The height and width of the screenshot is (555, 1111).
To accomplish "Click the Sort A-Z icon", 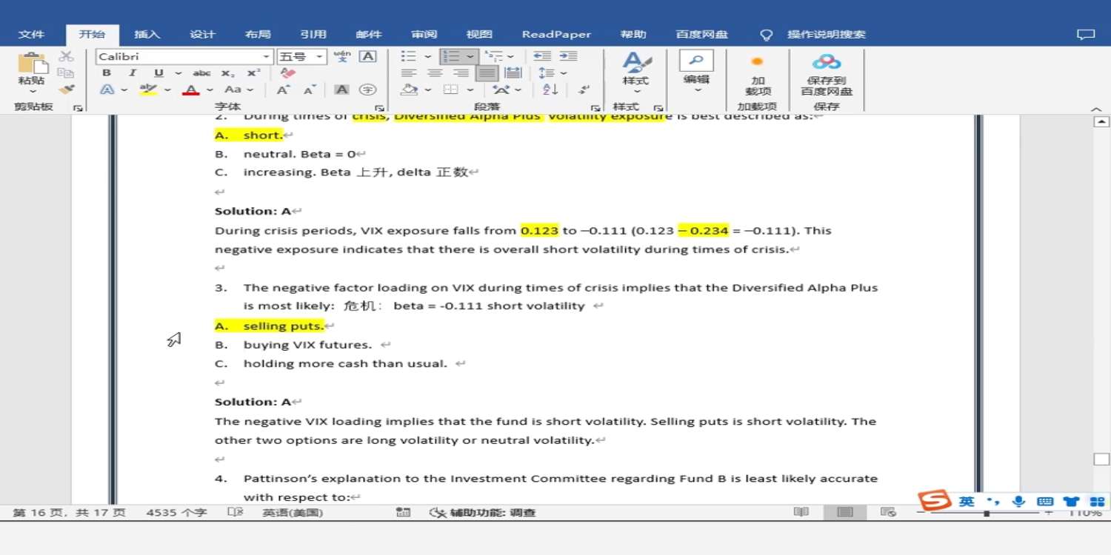I will point(550,90).
